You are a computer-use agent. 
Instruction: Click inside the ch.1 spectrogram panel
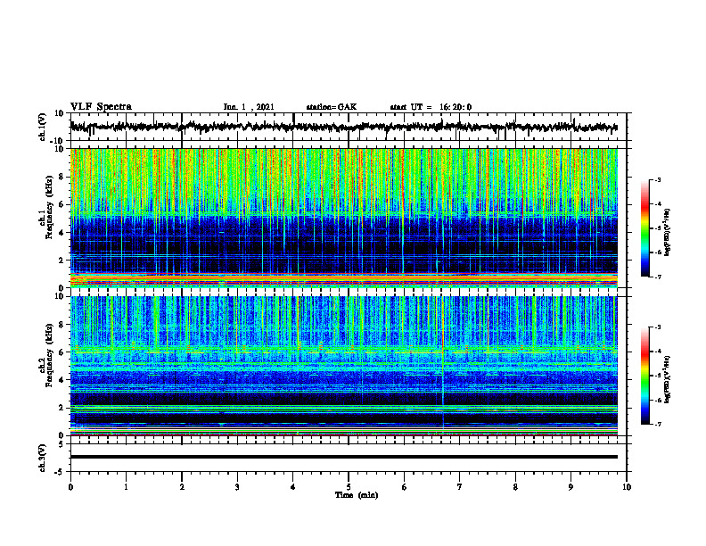343,218
